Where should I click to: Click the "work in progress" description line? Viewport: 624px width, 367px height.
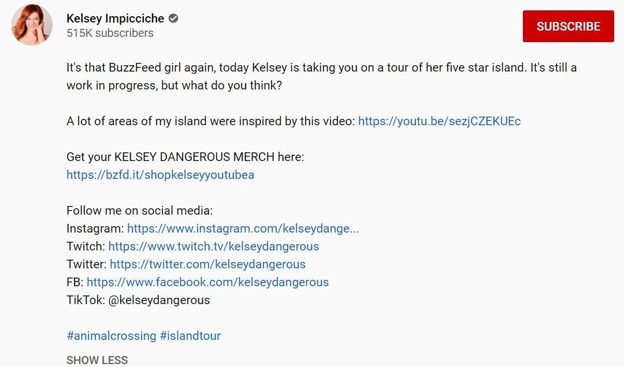(174, 85)
